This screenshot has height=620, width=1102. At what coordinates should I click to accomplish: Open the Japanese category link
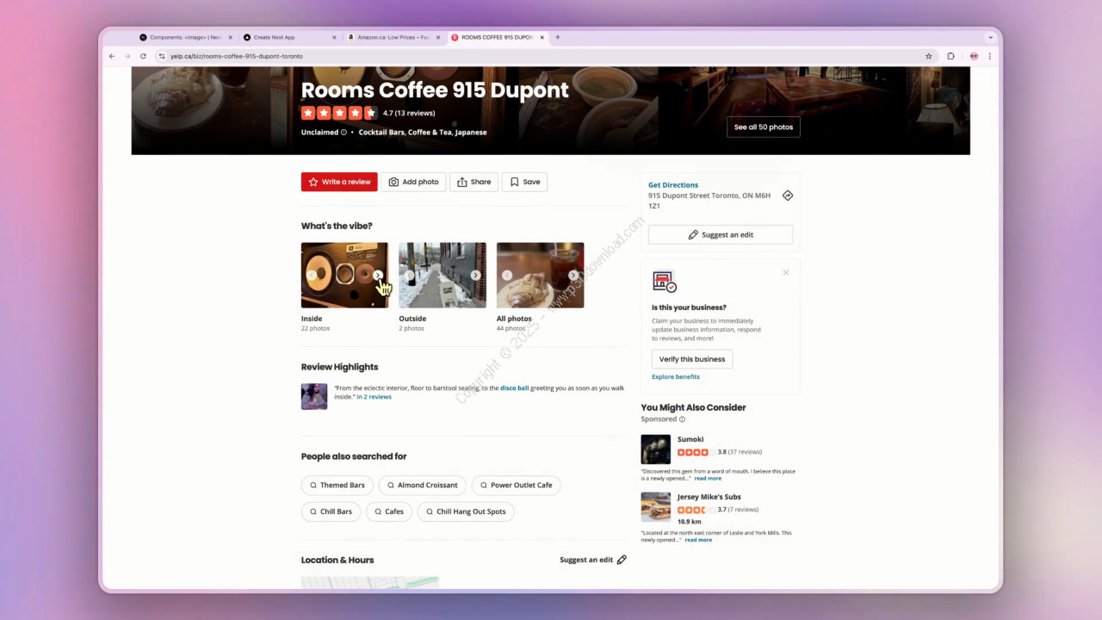pyautogui.click(x=471, y=133)
